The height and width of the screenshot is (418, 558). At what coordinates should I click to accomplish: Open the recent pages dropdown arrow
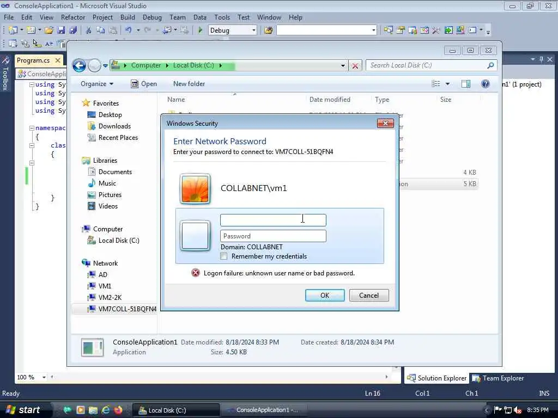[105, 66]
